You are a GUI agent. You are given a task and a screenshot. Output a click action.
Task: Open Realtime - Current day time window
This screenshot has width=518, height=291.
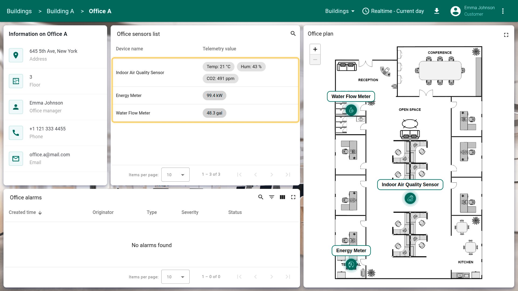pos(393,11)
